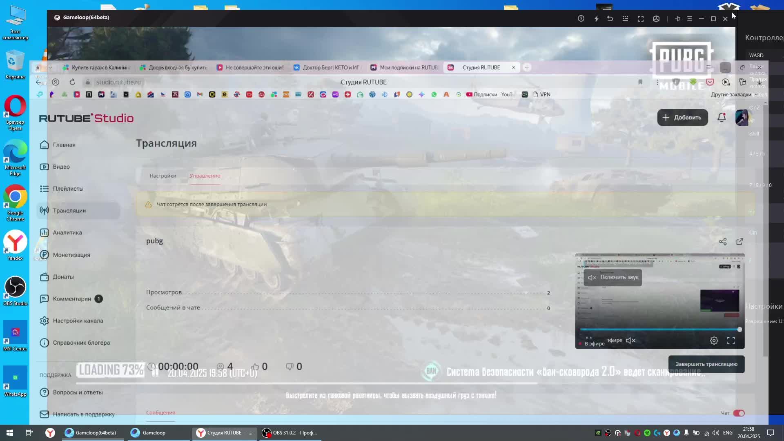Reload the studio.rutube.ru page

pyautogui.click(x=72, y=82)
